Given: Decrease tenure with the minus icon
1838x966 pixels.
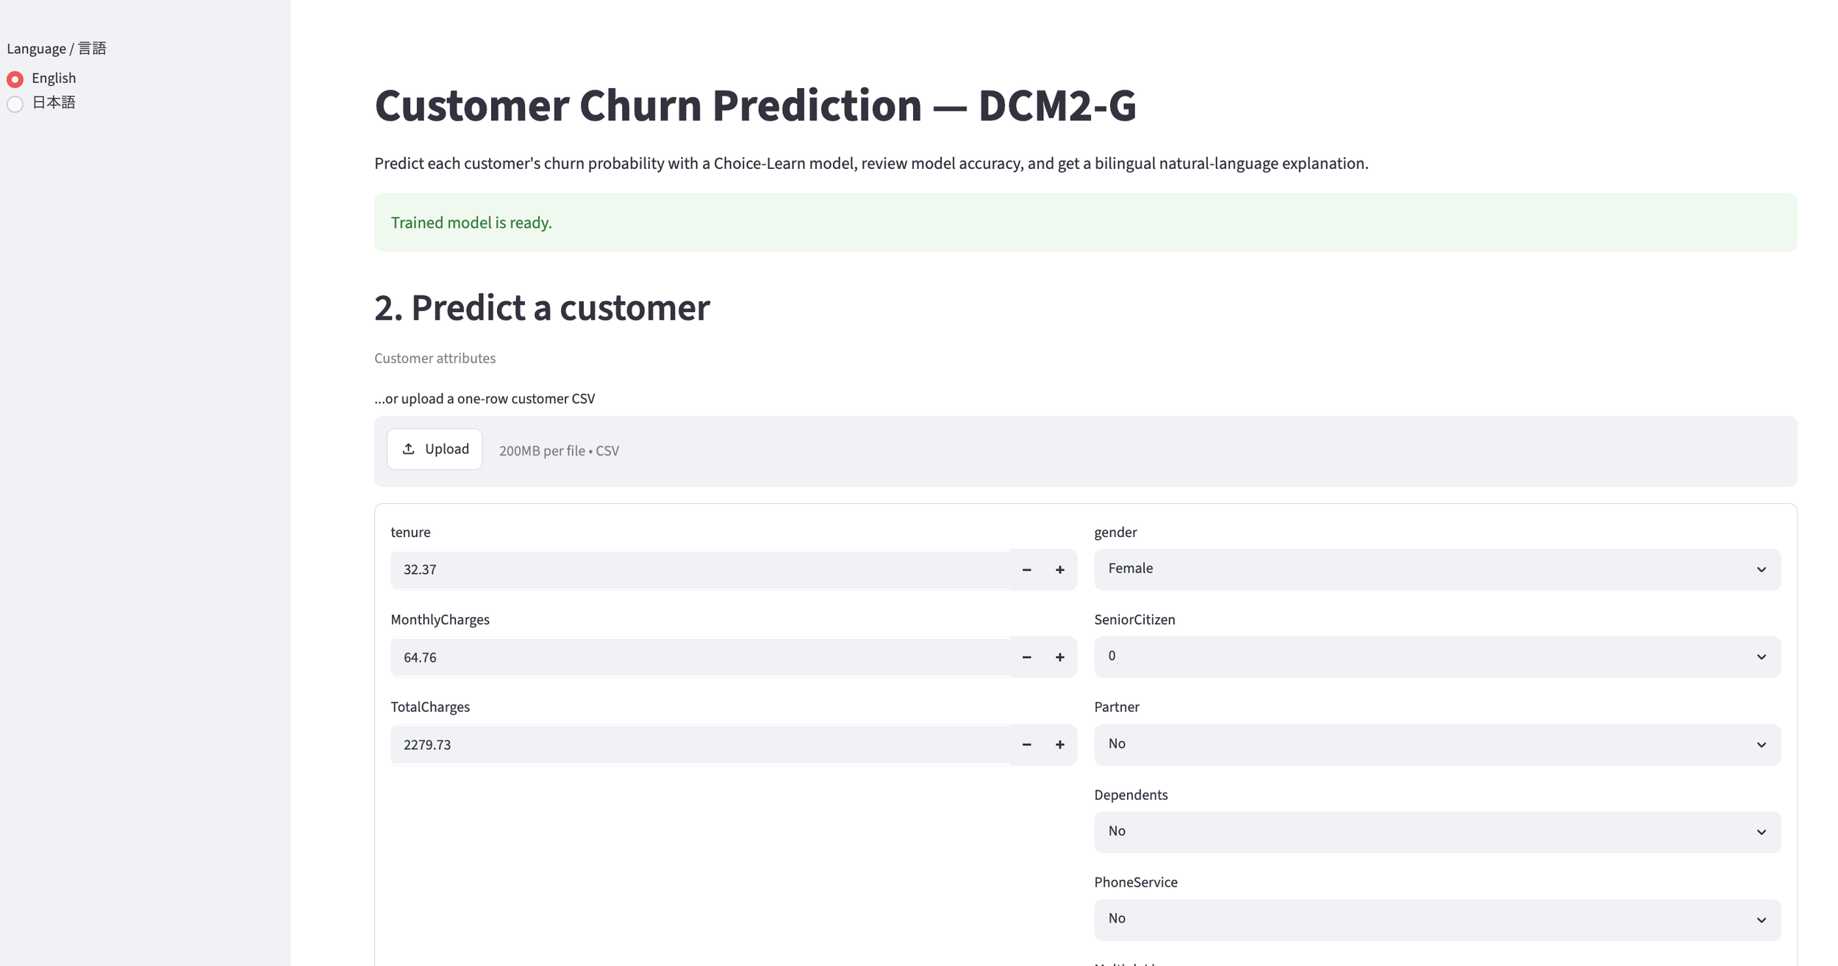Looking at the screenshot, I should [x=1026, y=569].
